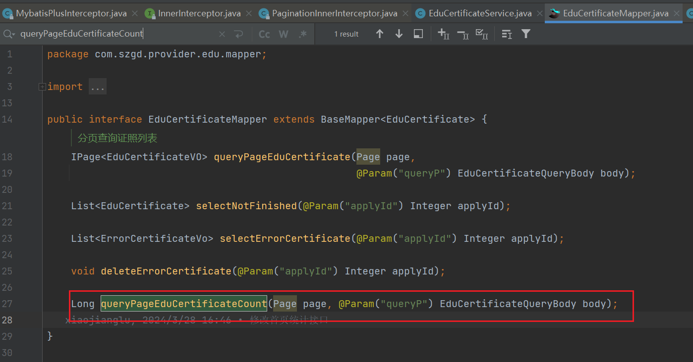The height and width of the screenshot is (362, 693).
Task: Switch to MybatisPlusInterceptor.java tab
Action: (x=71, y=13)
